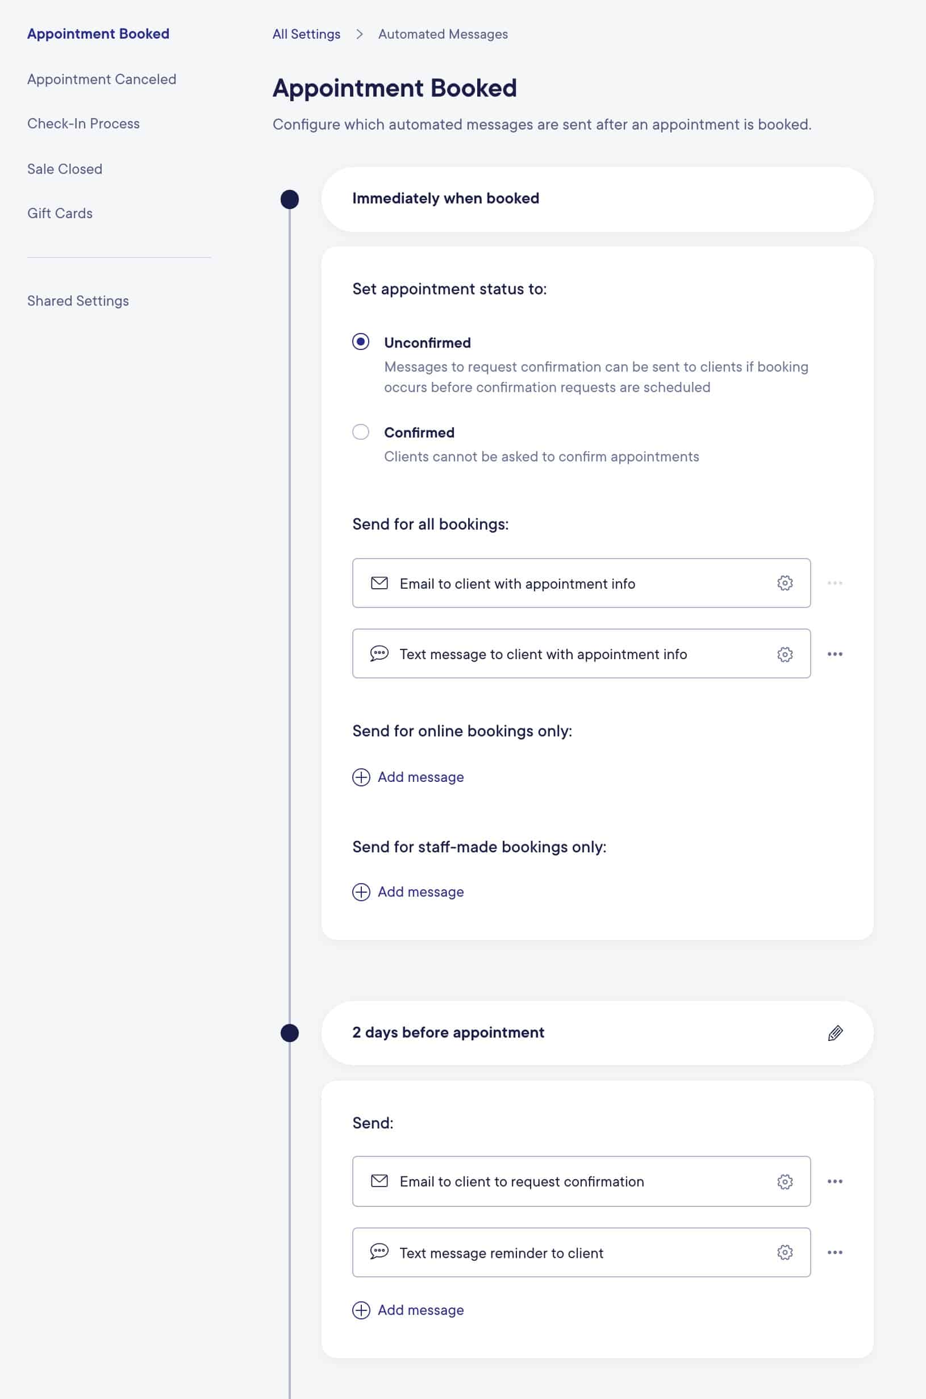
Task: Switch to Appointment Canceled settings
Action: tap(101, 79)
